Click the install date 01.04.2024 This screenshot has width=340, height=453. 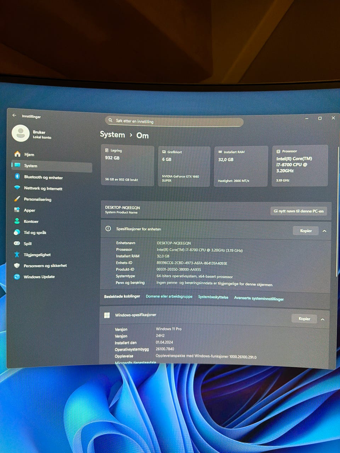(164, 342)
